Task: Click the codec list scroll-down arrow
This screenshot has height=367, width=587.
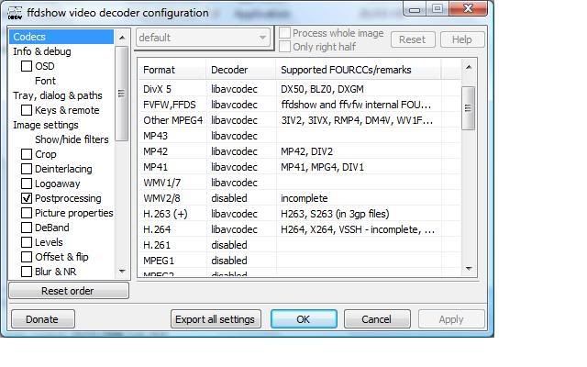Action: click(469, 268)
